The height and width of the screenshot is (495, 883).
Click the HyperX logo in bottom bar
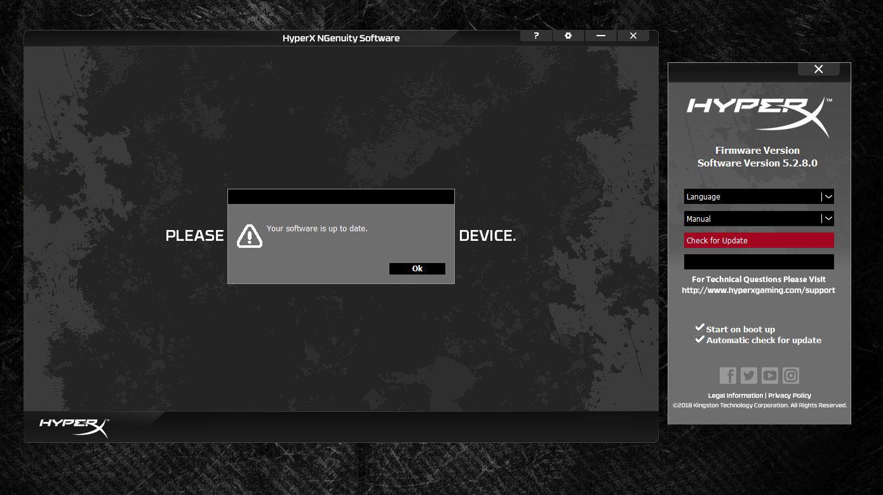tap(74, 426)
